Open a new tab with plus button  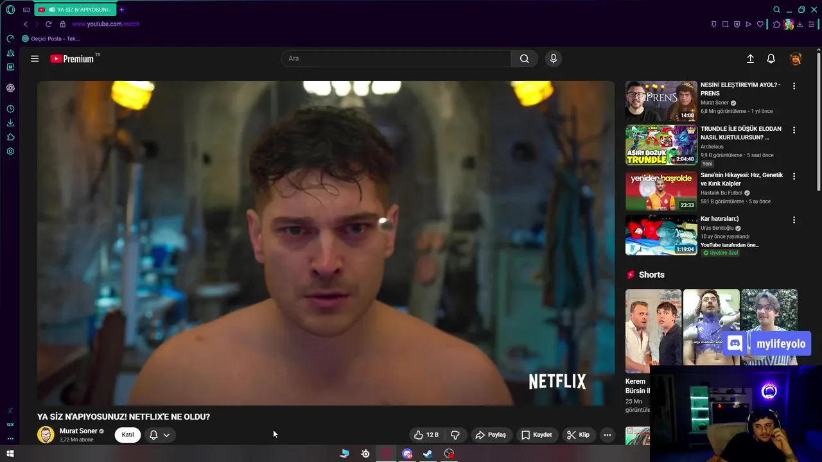pos(121,10)
